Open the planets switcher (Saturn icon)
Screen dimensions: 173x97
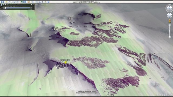29,2
